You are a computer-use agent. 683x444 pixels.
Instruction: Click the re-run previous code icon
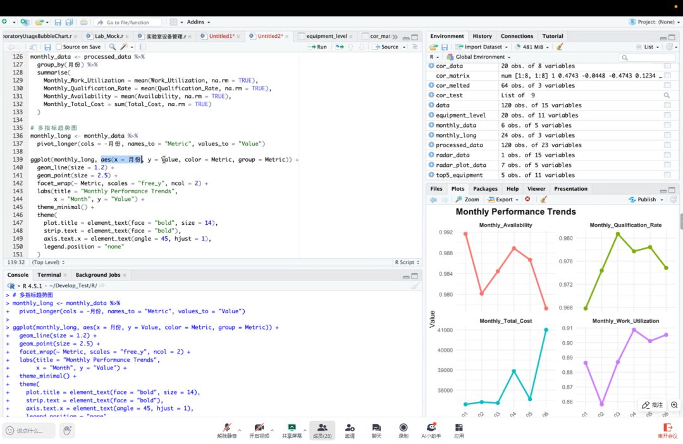340,47
